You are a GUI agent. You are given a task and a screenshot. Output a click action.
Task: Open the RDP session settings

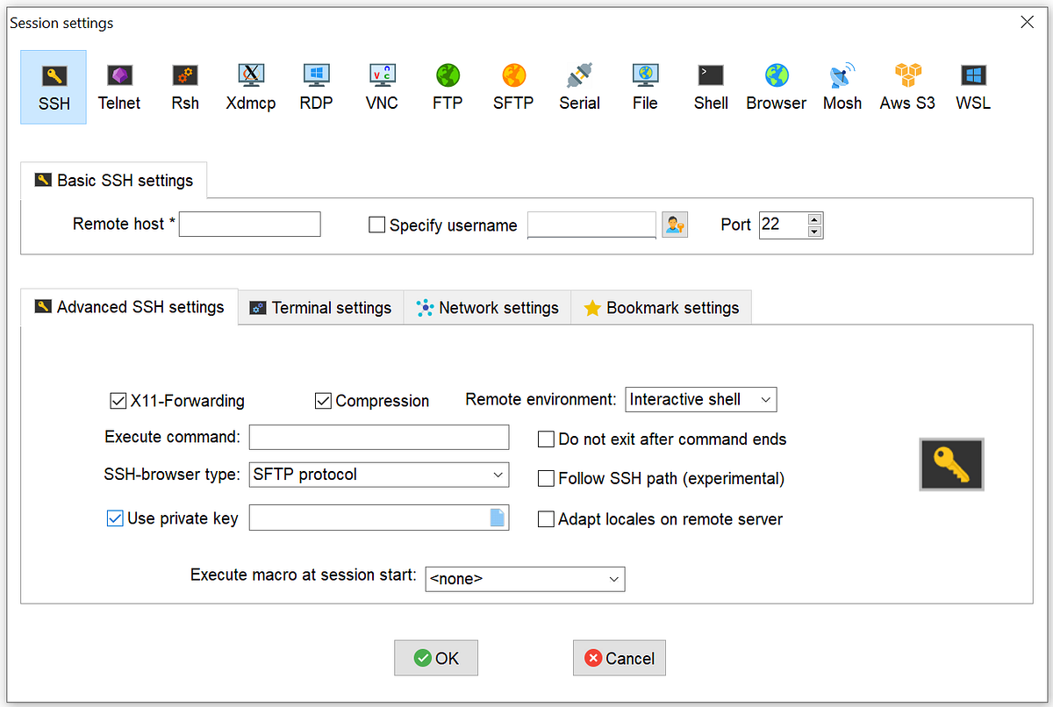tap(316, 85)
